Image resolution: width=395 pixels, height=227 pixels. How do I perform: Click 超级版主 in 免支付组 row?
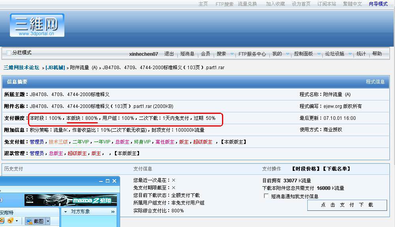pos(203,142)
